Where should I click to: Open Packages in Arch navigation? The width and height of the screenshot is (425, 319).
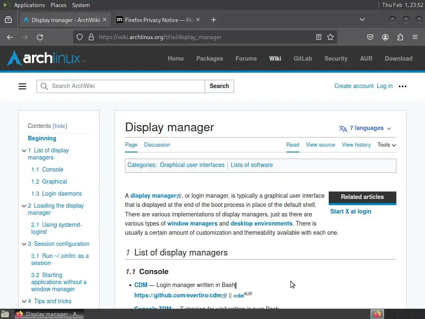[210, 59]
